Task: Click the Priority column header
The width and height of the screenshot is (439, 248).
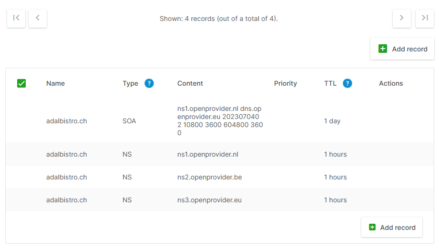Action: tap(286, 83)
